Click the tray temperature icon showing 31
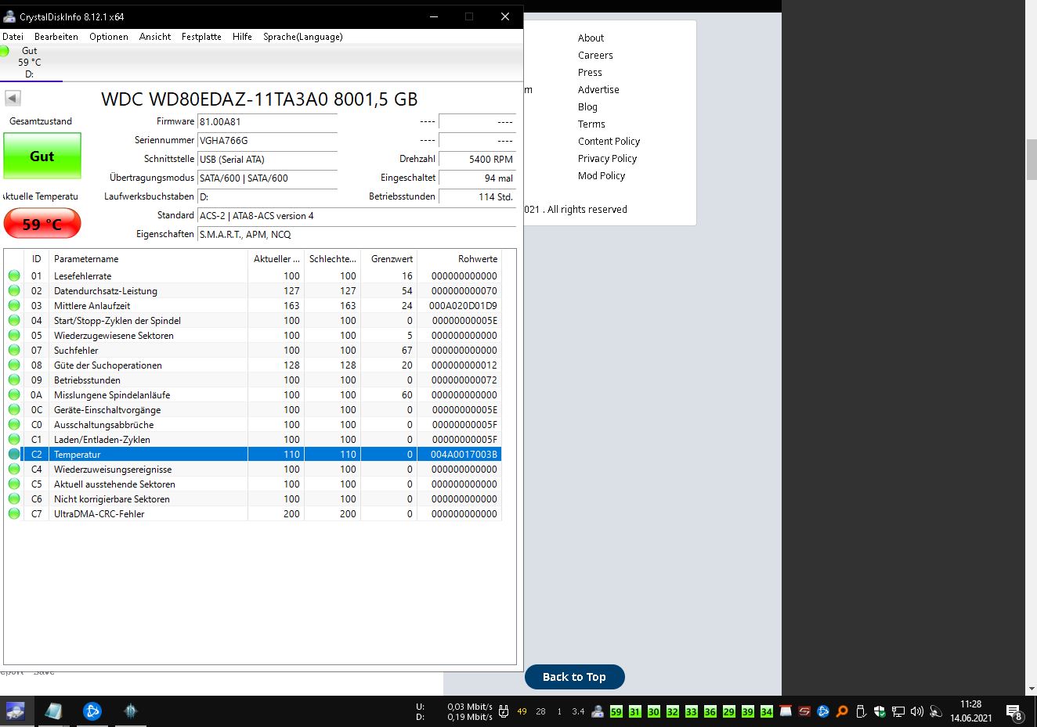 tap(635, 711)
